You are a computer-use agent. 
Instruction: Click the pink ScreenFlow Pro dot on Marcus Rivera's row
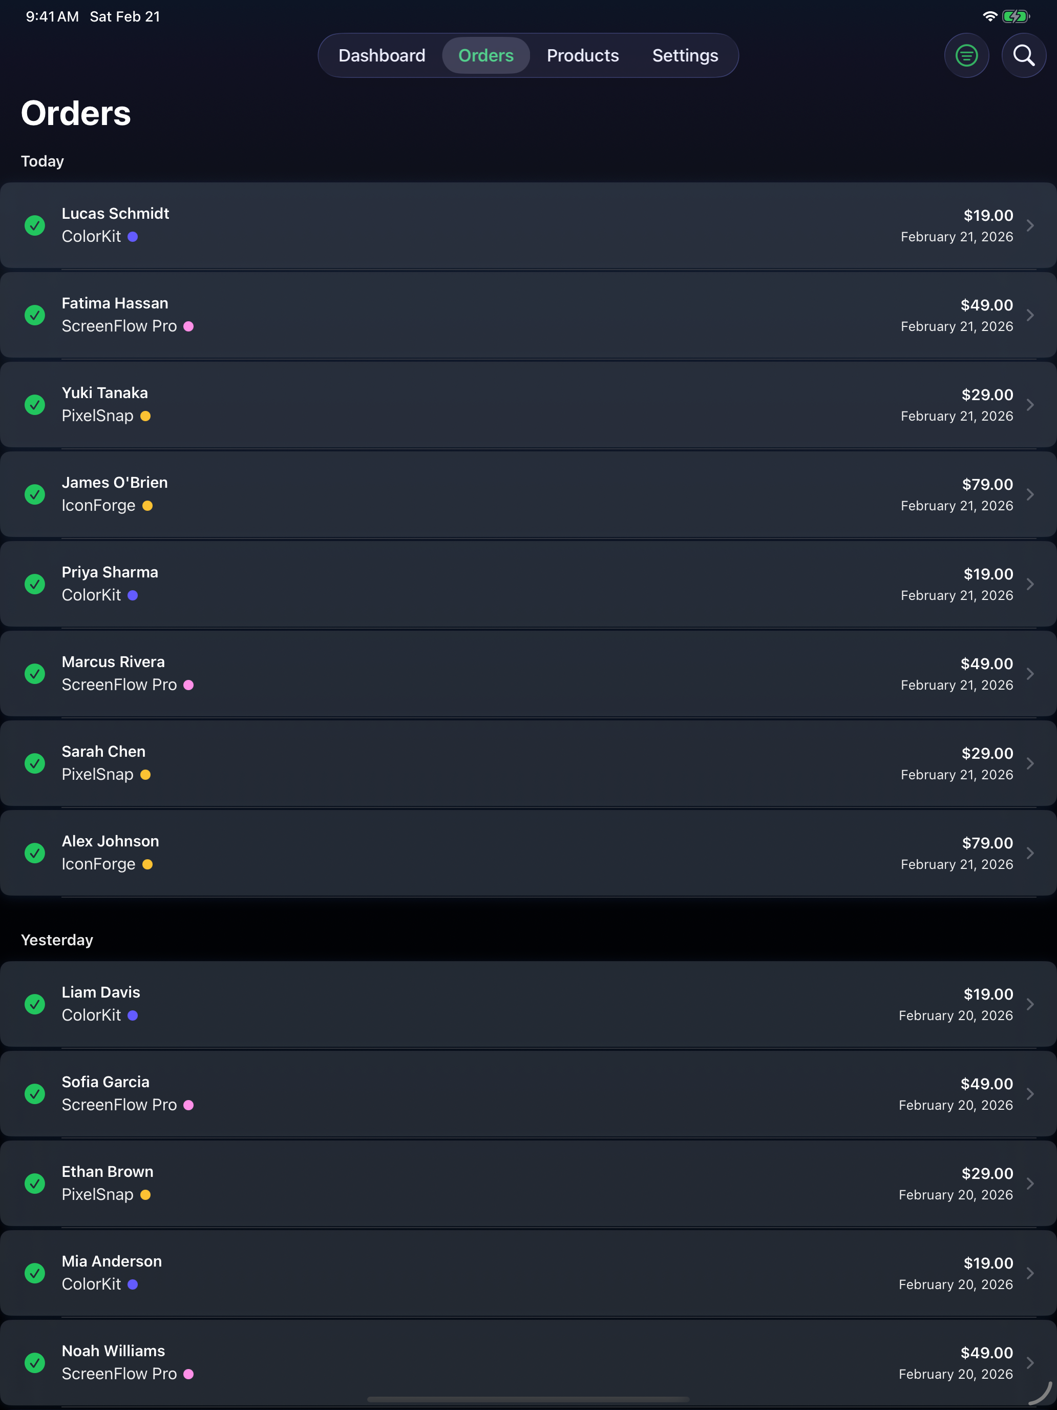click(x=188, y=685)
